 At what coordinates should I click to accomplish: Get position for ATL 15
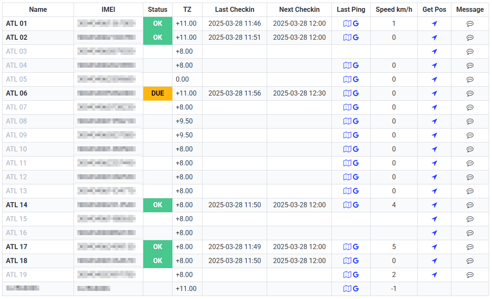coord(434,219)
